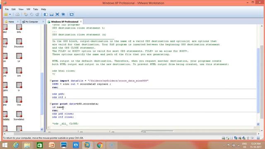The width and height of the screenshot is (265, 149).
Task: Open the VMware Workstation taskbar icon
Action: coord(87,145)
